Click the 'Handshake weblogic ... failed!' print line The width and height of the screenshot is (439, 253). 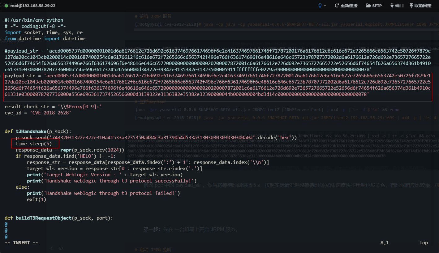[x=103, y=193]
